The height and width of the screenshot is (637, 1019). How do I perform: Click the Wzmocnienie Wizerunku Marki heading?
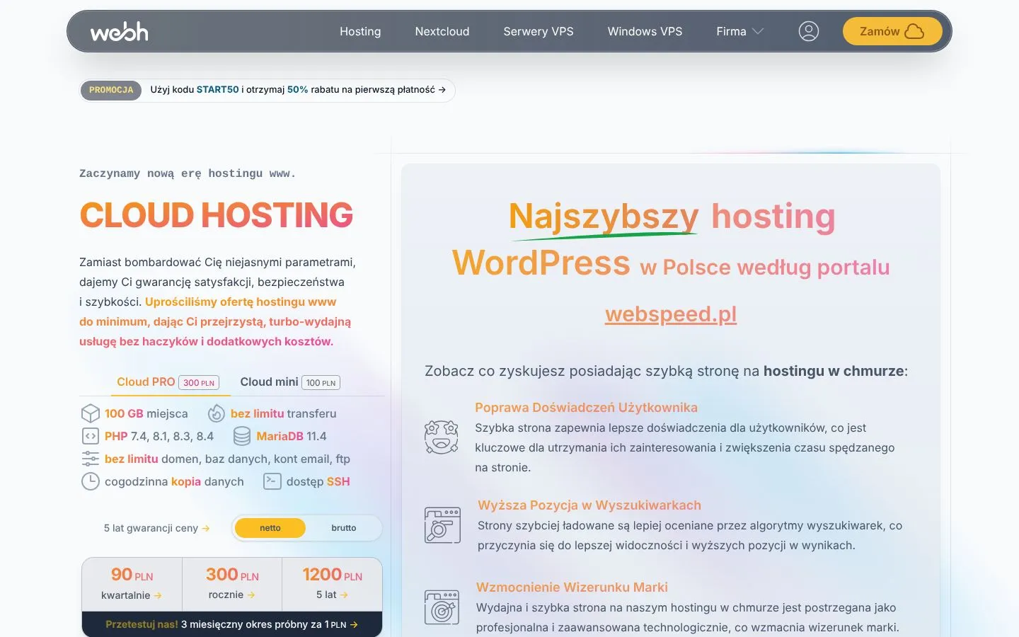(x=572, y=587)
